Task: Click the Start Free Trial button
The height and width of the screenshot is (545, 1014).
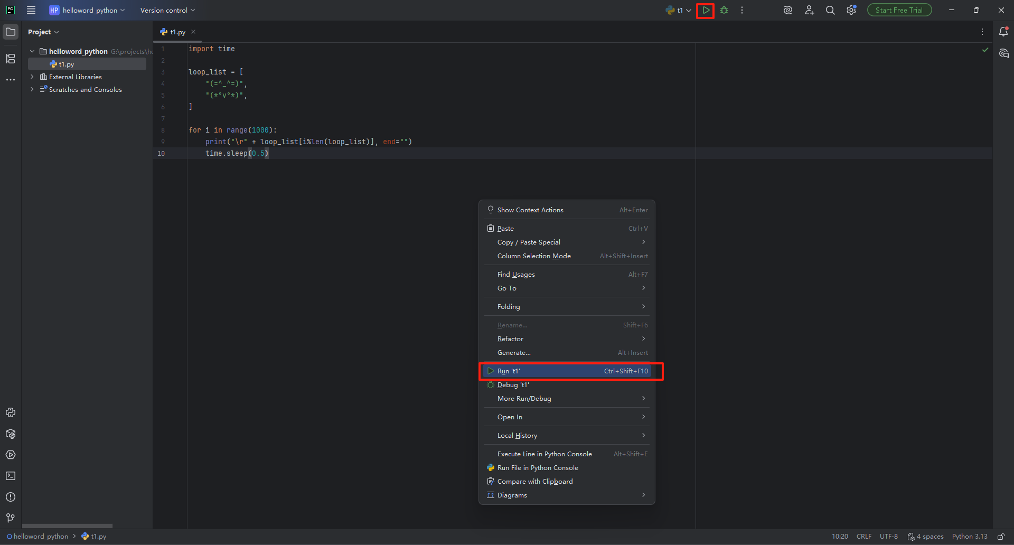Action: coord(899,11)
